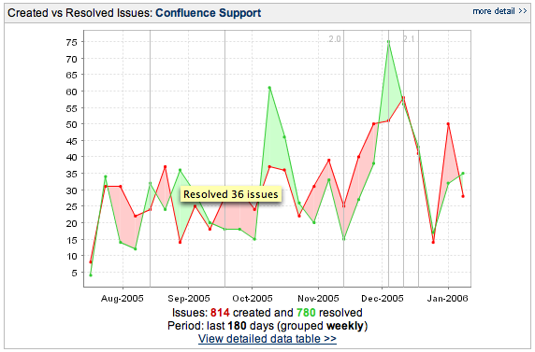Click the red data point at 58 in December
This screenshot has width=535, height=352.
403,98
